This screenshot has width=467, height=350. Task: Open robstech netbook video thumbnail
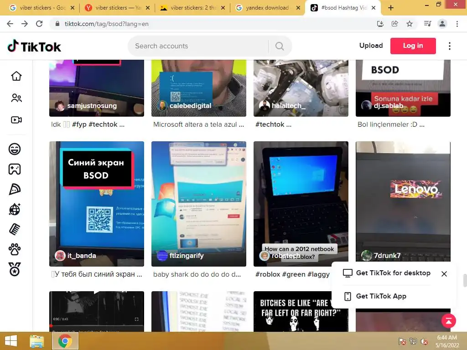pyautogui.click(x=301, y=204)
